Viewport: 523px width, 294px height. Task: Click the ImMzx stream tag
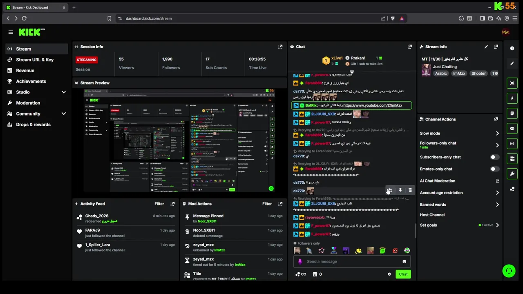click(x=459, y=73)
